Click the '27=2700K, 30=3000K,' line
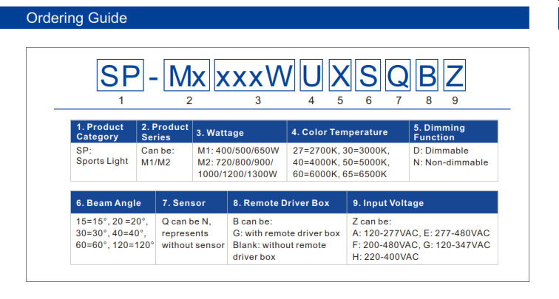The width and height of the screenshot is (559, 299). click(x=341, y=151)
